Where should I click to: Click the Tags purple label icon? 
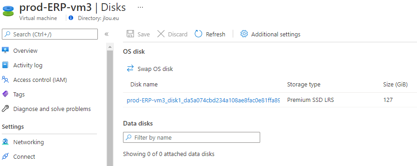(x=5, y=94)
